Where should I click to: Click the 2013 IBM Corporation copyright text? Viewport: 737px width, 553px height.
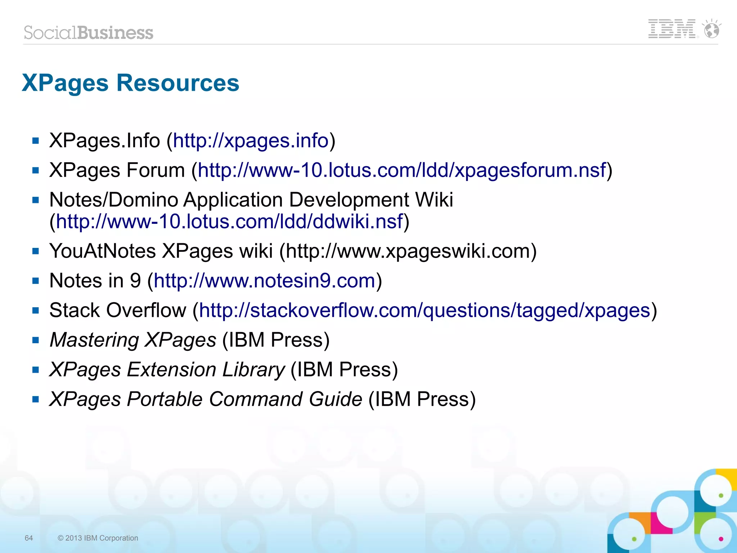coord(98,538)
